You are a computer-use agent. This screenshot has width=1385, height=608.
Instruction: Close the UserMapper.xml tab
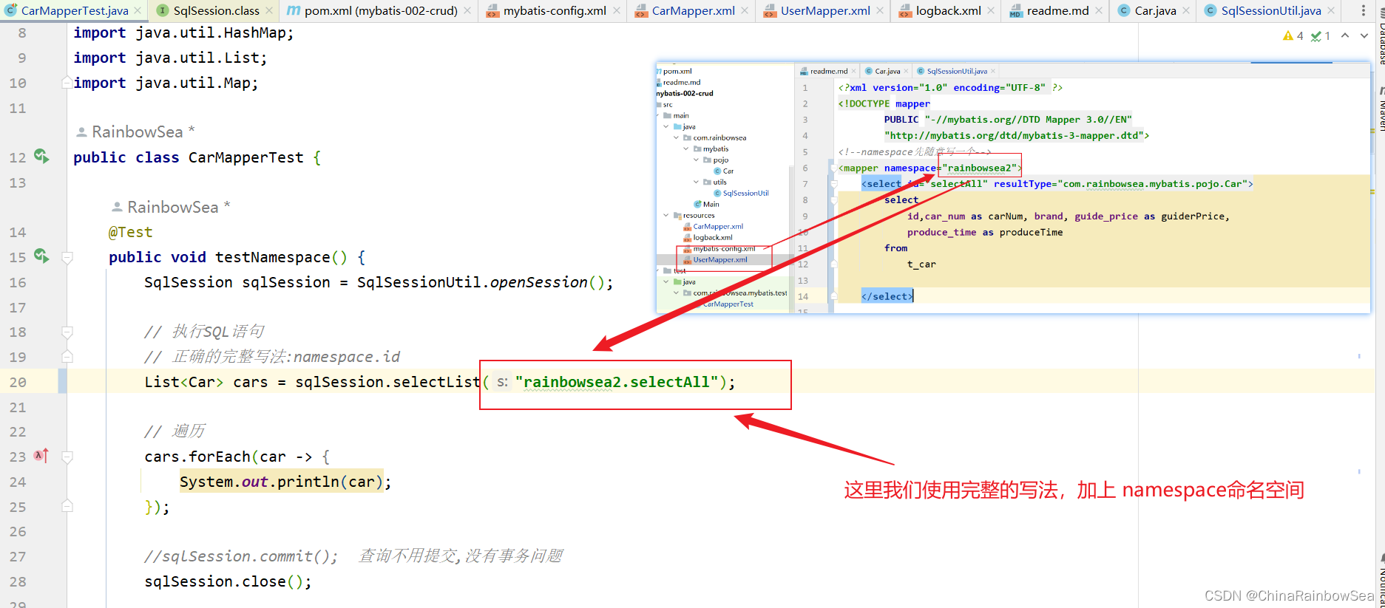point(880,10)
